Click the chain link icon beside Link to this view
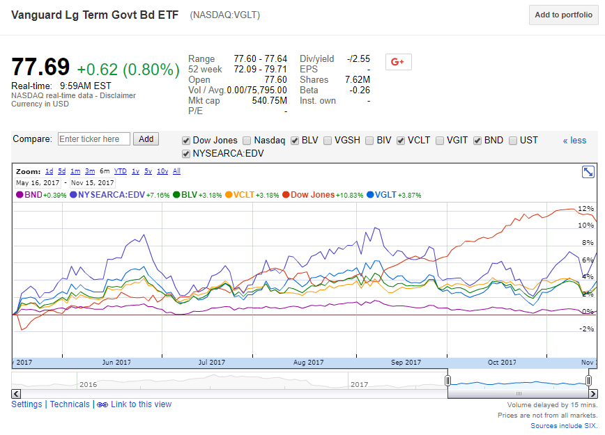 [102, 404]
